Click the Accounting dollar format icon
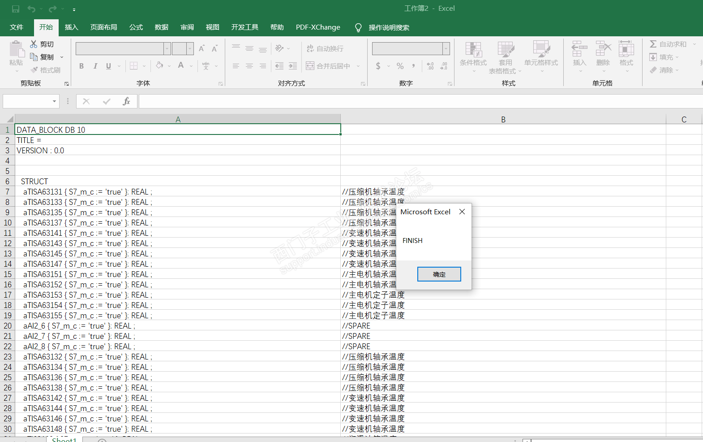Image resolution: width=703 pixels, height=442 pixels. pos(378,66)
